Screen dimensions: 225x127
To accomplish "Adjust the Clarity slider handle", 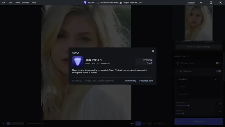I will tap(183, 113).
